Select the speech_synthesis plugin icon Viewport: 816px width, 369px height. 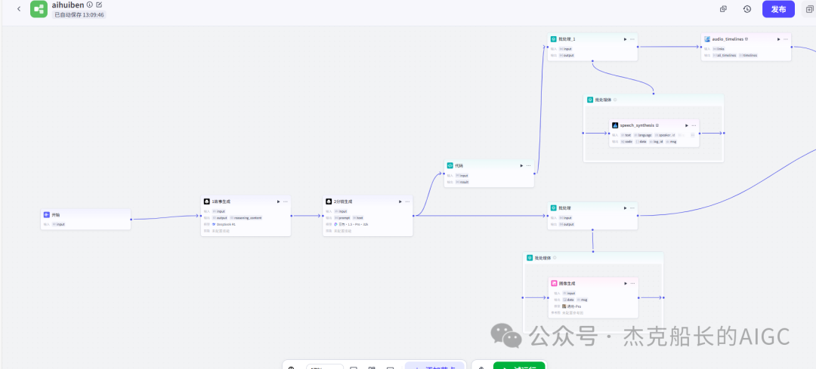(615, 125)
